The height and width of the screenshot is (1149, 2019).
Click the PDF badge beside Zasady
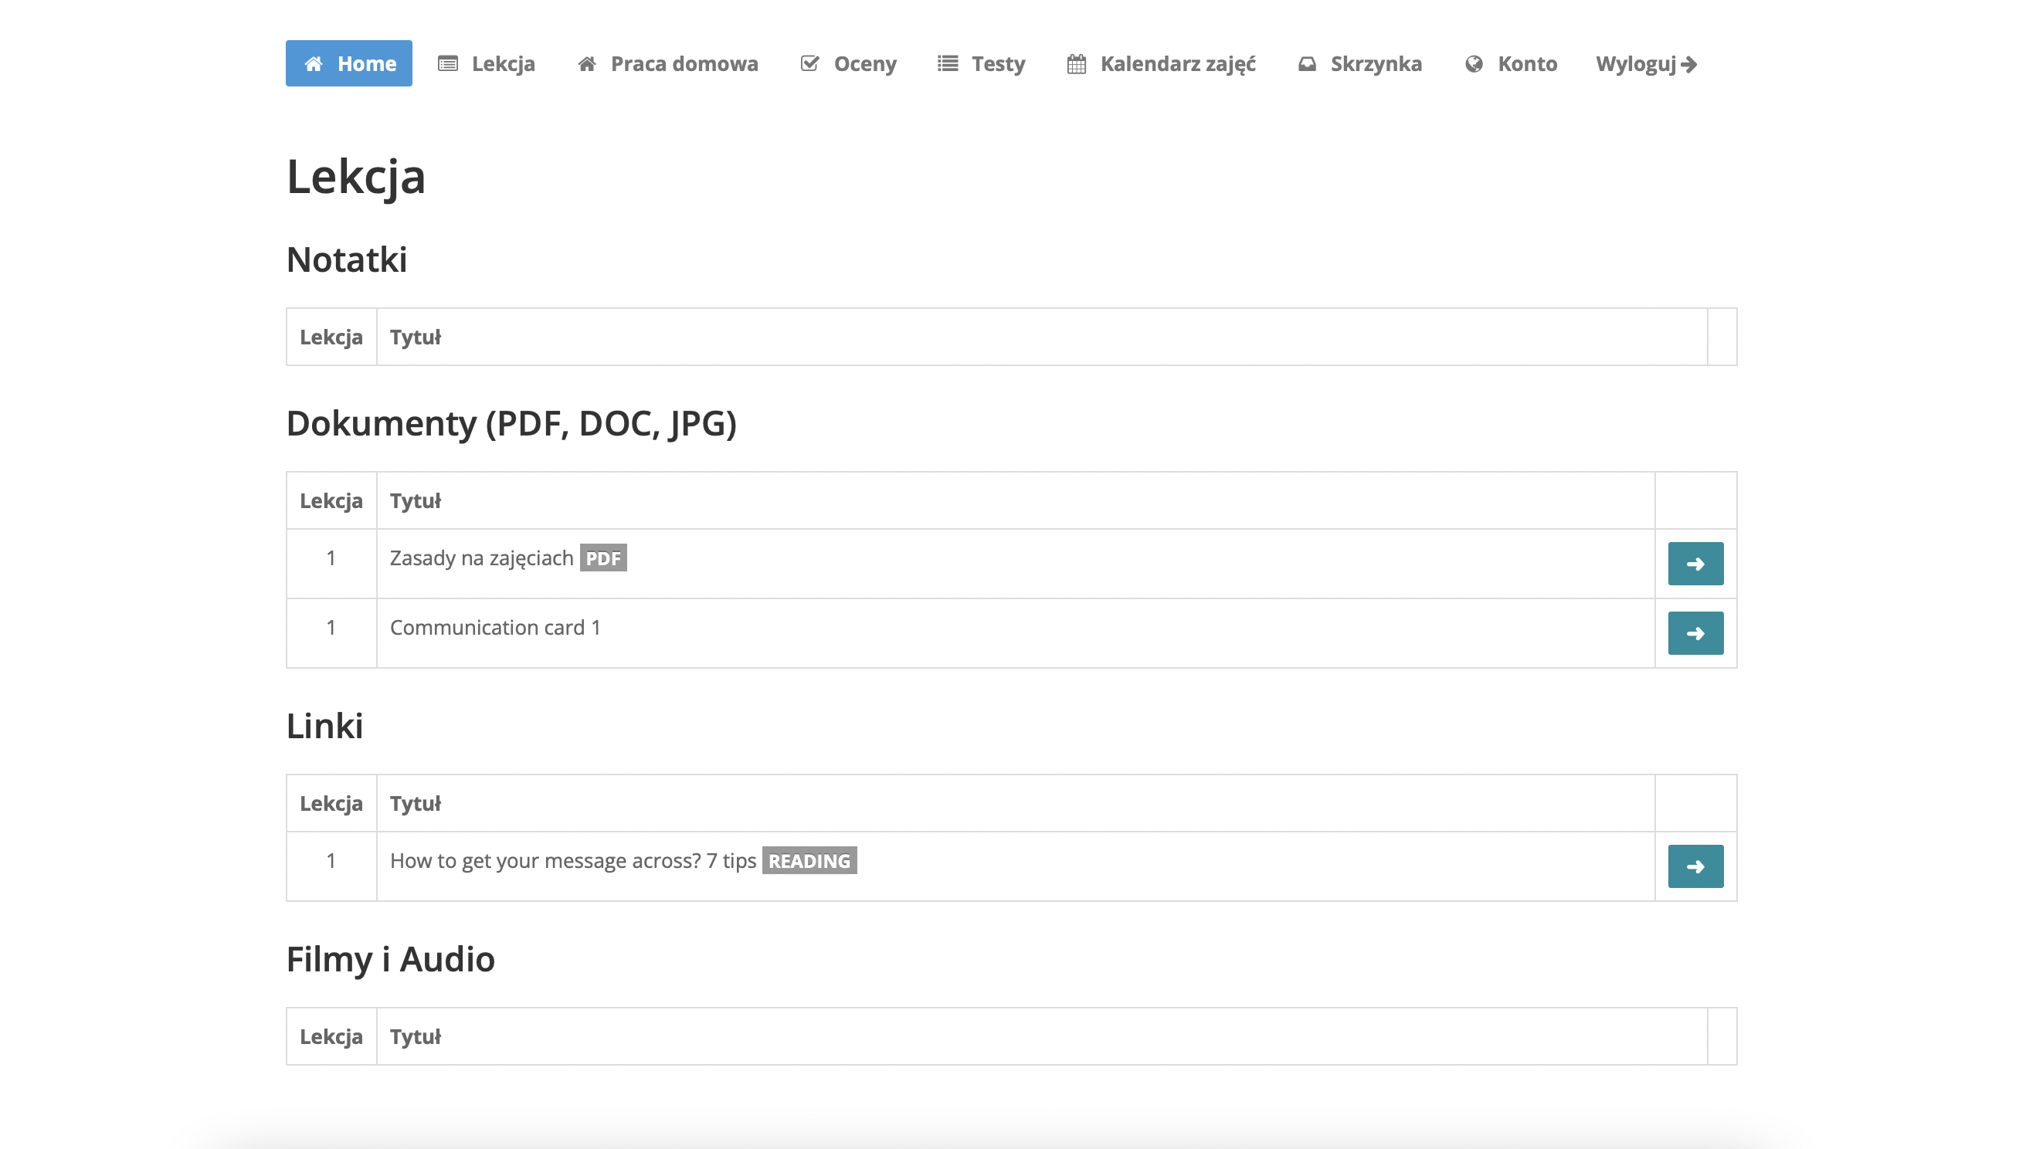pyautogui.click(x=603, y=558)
